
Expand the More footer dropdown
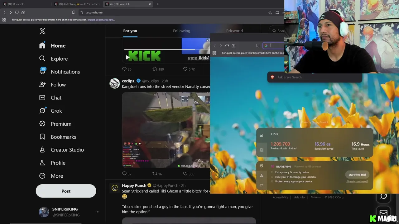click(315, 197)
